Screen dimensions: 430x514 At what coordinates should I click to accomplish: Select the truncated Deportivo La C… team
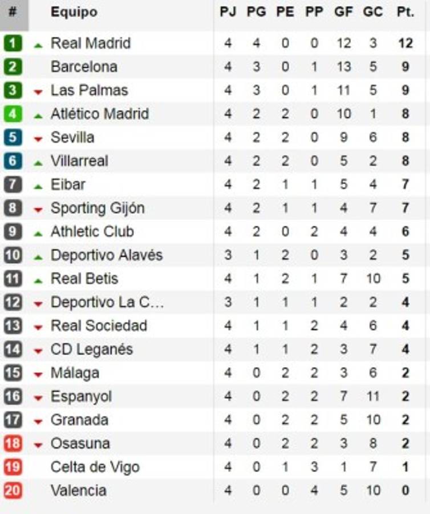[x=107, y=302]
